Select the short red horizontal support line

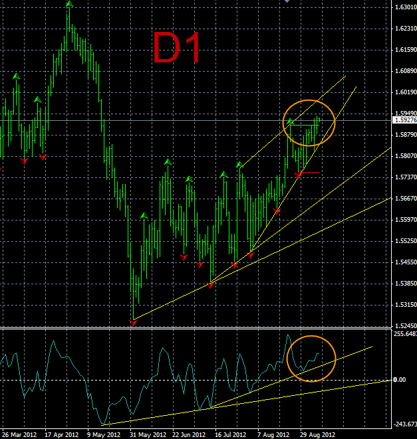310,173
